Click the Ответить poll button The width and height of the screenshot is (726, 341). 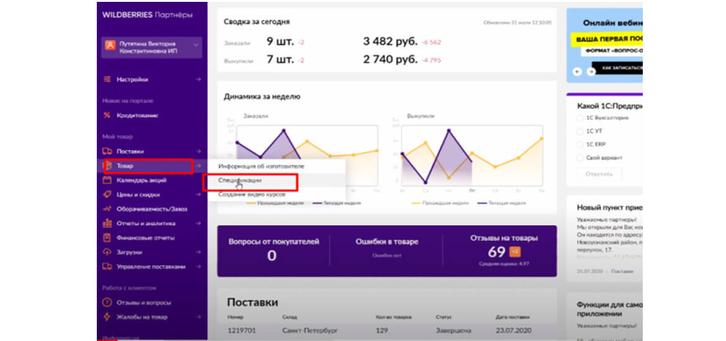[599, 174]
